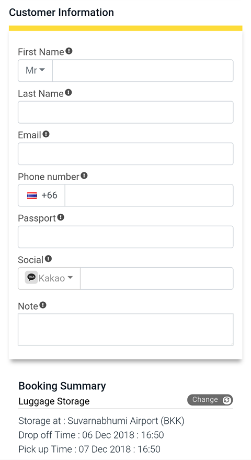
Task: Focus the Note text area
Action: [125, 330]
